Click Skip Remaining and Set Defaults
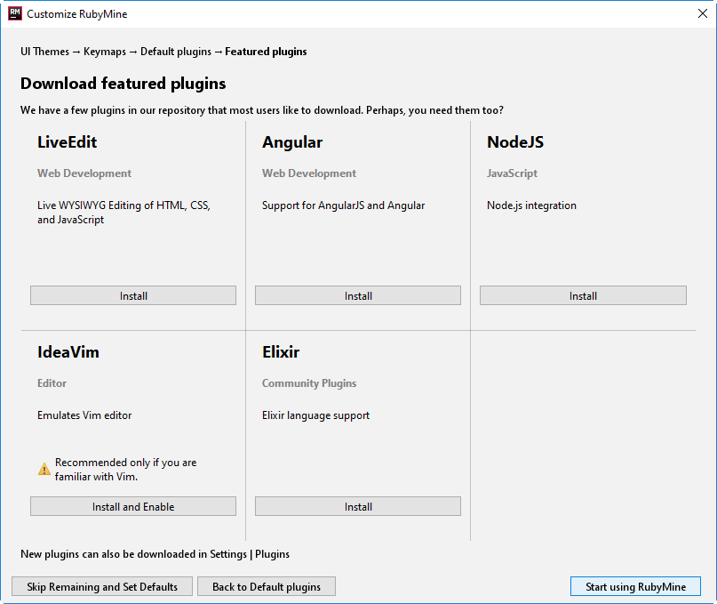This screenshot has width=717, height=604. [102, 586]
